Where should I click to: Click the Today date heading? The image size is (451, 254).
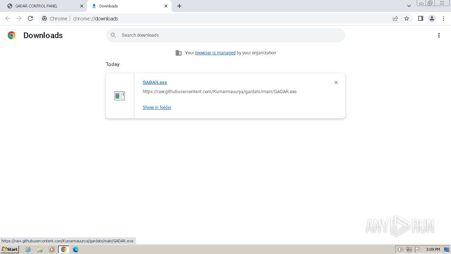tap(113, 64)
